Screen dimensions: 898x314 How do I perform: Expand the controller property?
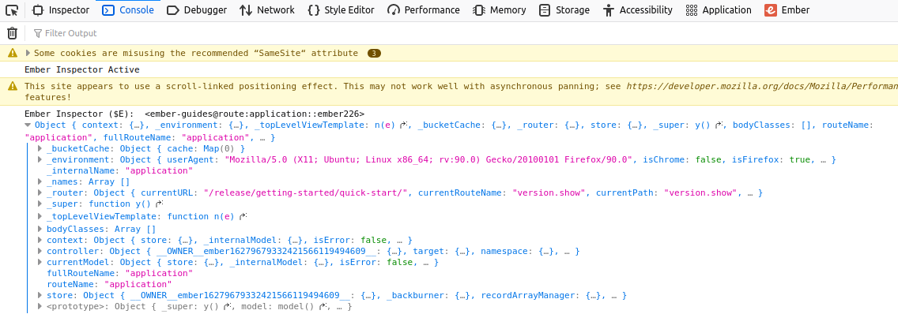(40, 251)
